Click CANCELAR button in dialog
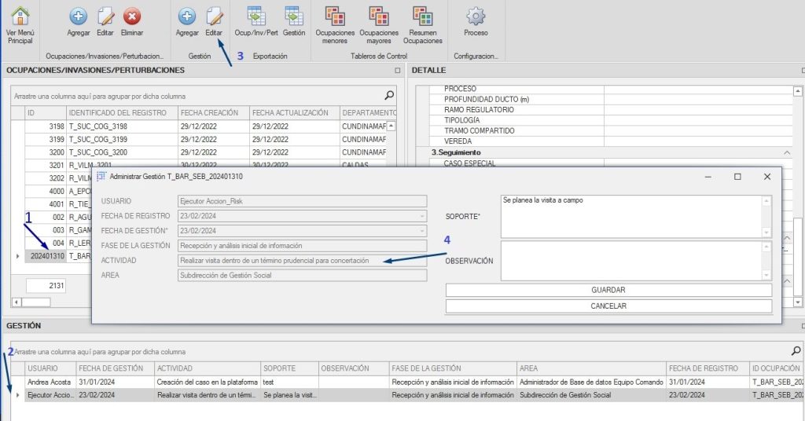This screenshot has height=421, width=805. (x=608, y=306)
